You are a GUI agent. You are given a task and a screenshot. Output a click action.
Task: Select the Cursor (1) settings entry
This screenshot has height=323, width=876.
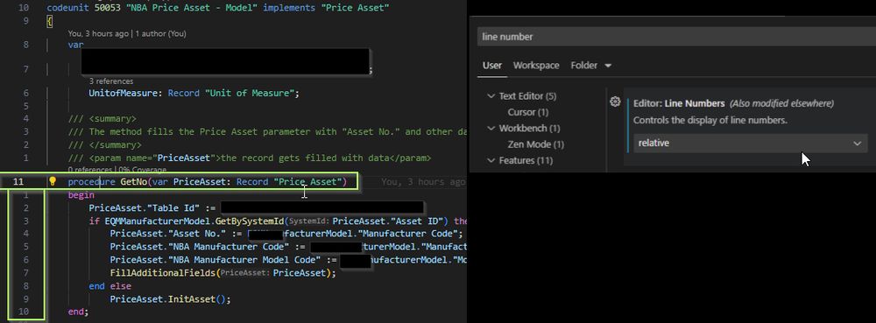click(x=527, y=112)
